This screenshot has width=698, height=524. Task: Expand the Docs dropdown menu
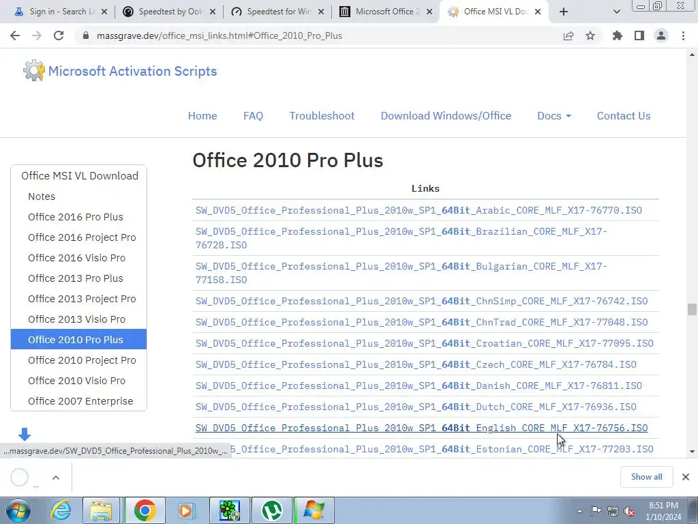click(554, 116)
